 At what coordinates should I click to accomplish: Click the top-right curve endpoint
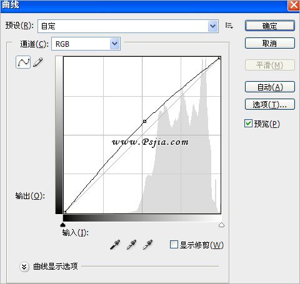(219, 58)
